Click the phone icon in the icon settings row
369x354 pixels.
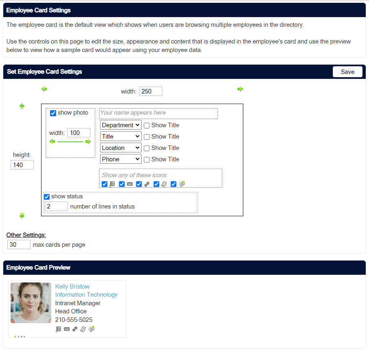(112, 184)
